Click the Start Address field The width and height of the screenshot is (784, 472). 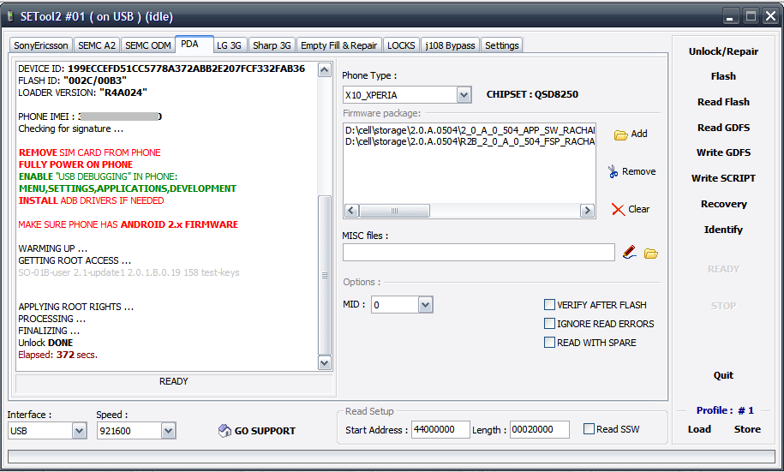440,429
